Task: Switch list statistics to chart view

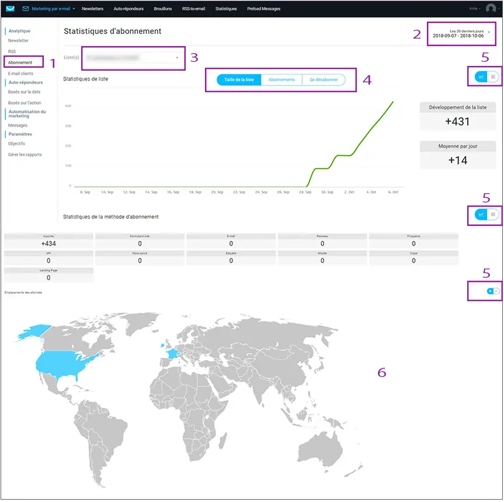Action: click(x=481, y=77)
